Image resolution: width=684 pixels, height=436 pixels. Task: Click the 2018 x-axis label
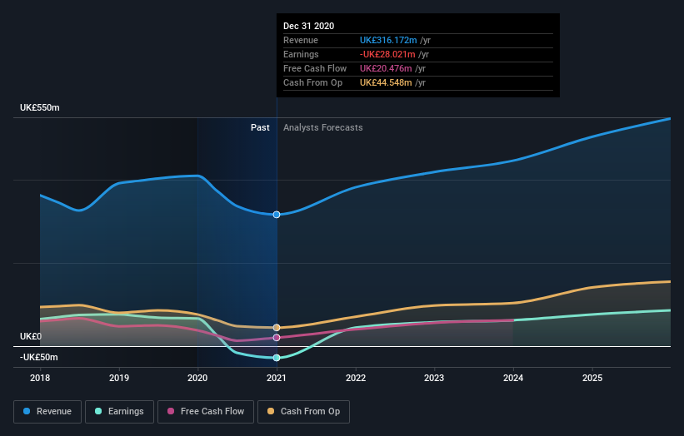(x=40, y=378)
